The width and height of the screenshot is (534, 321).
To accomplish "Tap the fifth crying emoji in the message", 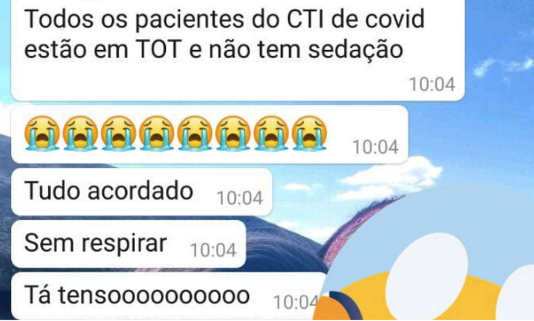I will (x=195, y=133).
